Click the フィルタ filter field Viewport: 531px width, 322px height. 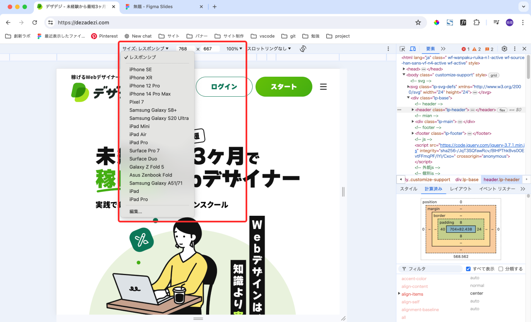[430, 269]
